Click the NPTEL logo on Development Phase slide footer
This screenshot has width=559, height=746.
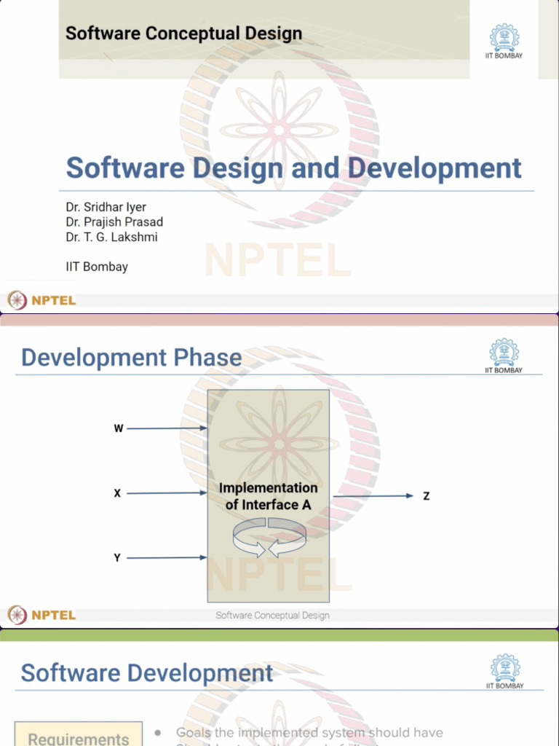41,615
